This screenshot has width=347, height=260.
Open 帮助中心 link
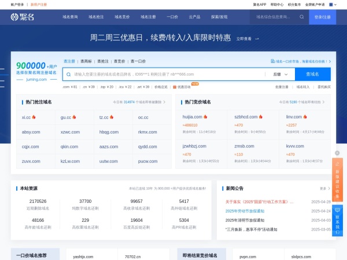coord(277,5)
